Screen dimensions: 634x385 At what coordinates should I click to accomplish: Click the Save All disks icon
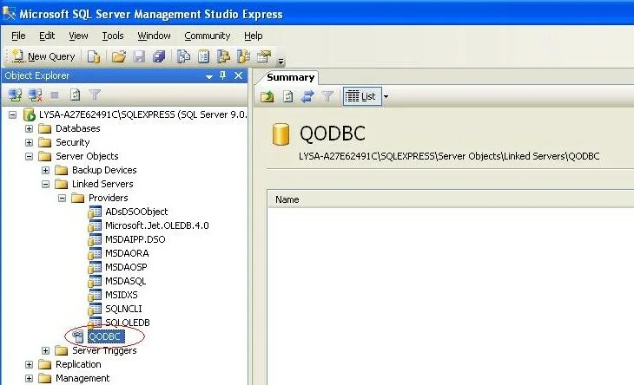(159, 56)
